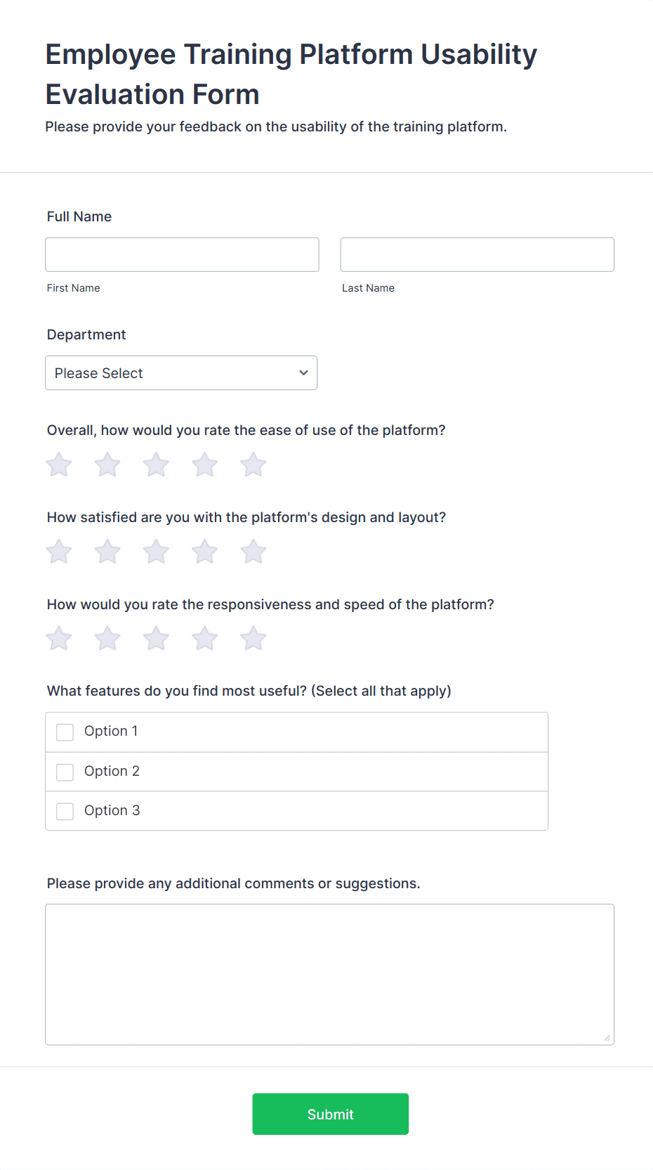Check the Option 1 checkbox

pos(65,732)
